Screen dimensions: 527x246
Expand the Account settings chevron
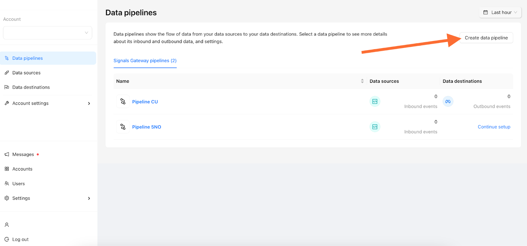click(89, 103)
